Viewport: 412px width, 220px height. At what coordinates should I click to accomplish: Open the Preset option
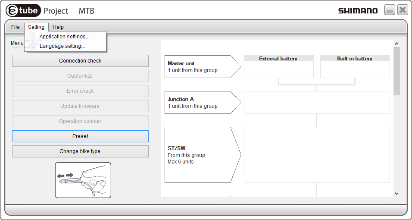[x=80, y=136]
